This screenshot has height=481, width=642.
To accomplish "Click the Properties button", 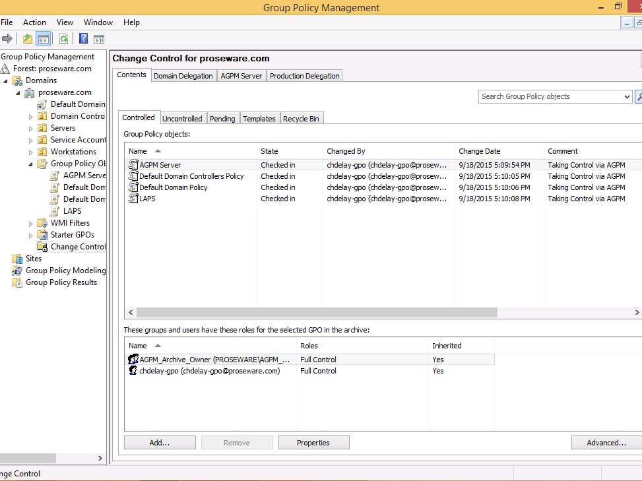I will pyautogui.click(x=313, y=443).
